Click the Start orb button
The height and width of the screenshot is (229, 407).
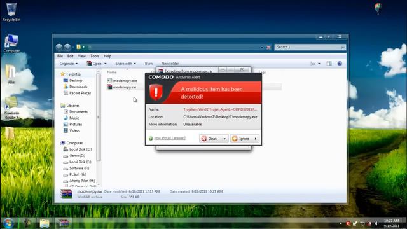point(8,223)
